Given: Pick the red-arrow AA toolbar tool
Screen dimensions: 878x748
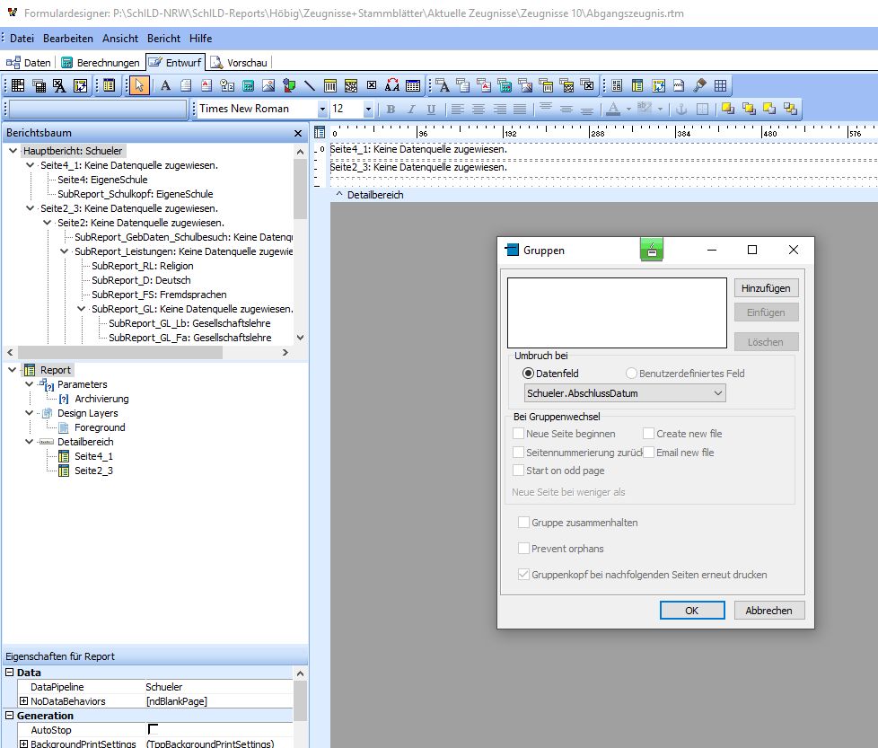Looking at the screenshot, I should coord(392,85).
